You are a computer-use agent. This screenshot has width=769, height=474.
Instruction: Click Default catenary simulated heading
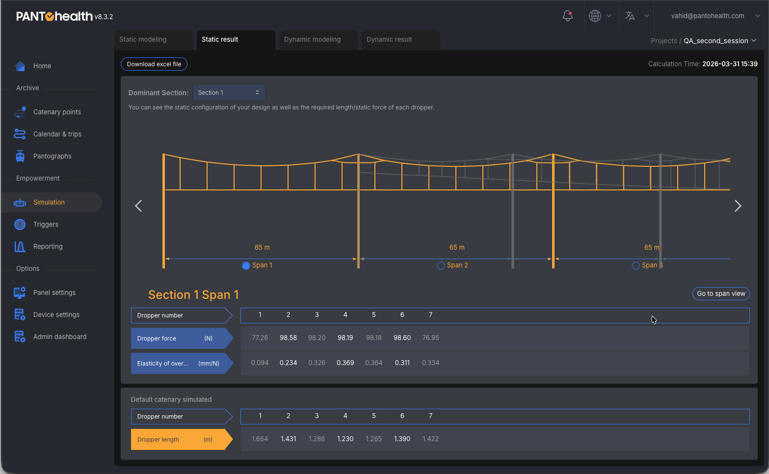[x=171, y=399]
